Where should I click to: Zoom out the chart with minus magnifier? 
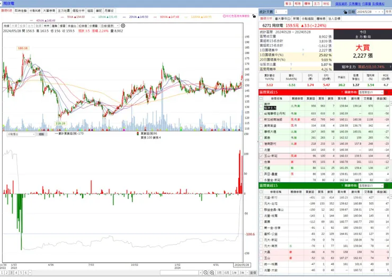[206, 273]
